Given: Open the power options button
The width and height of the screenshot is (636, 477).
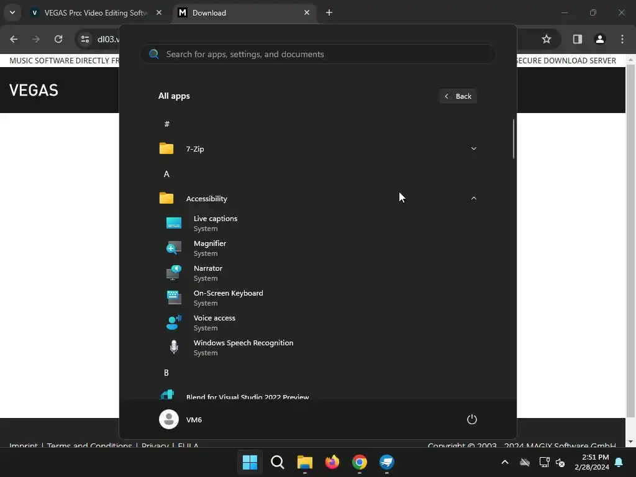Looking at the screenshot, I should coord(471,419).
